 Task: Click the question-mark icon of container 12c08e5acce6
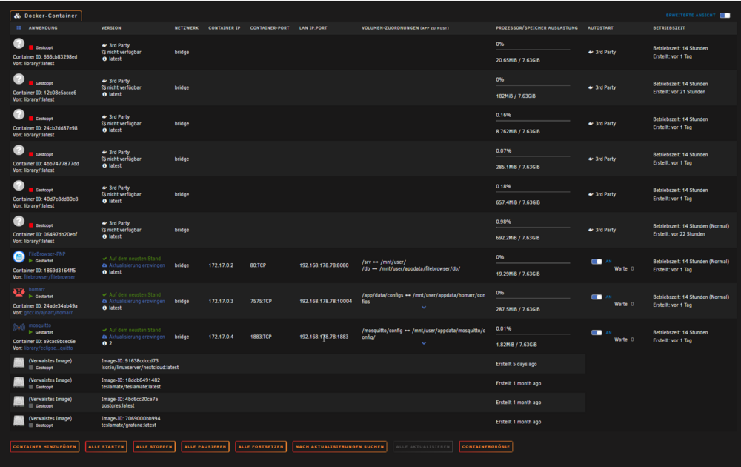19,79
